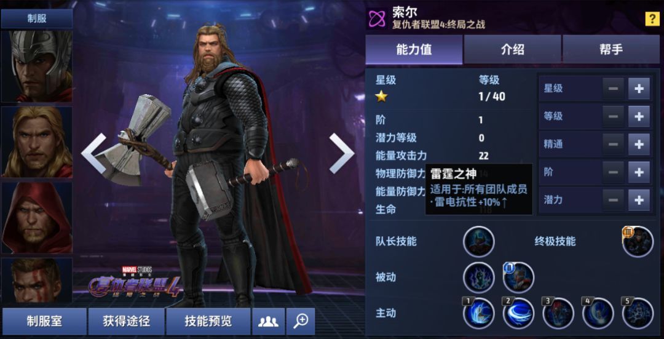Select the red hooded Thor uniform thumbnail
This screenshot has width=664, height=339.
37,218
